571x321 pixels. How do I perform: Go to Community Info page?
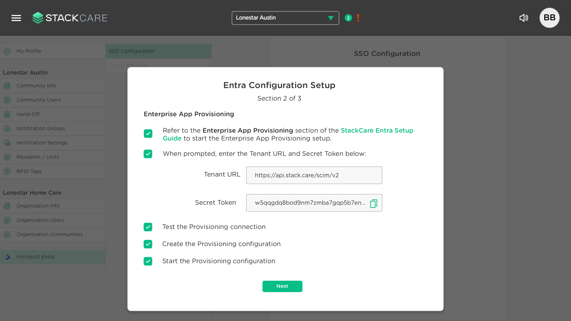53,86
